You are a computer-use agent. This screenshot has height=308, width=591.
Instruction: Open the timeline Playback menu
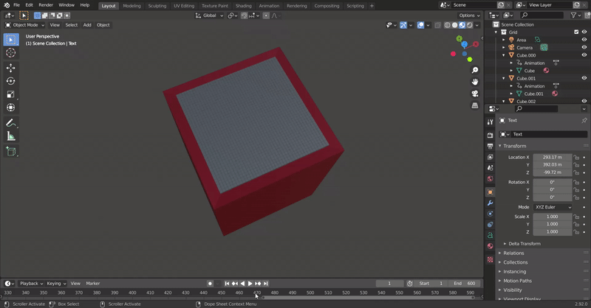point(31,284)
